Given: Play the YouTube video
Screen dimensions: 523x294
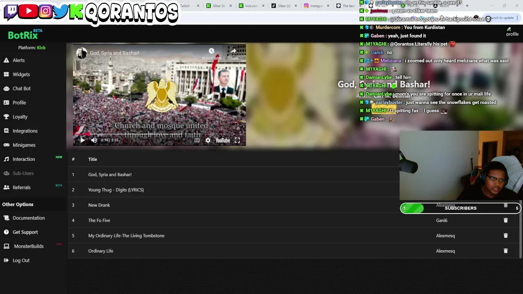Looking at the screenshot, I should pyautogui.click(x=82, y=140).
